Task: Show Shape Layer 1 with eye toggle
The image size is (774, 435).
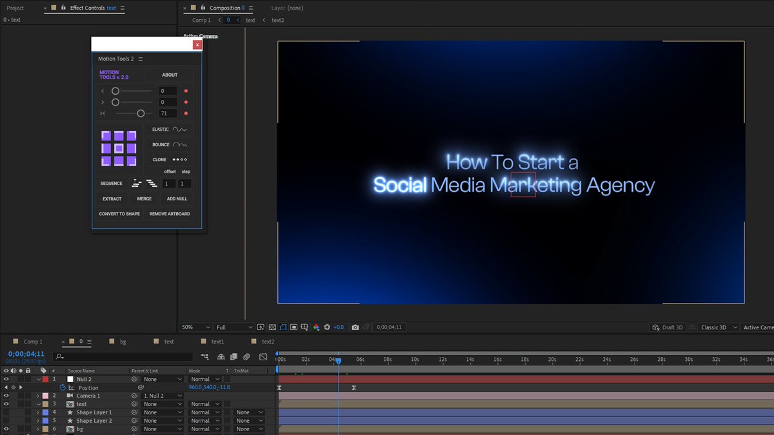Action: [6, 412]
